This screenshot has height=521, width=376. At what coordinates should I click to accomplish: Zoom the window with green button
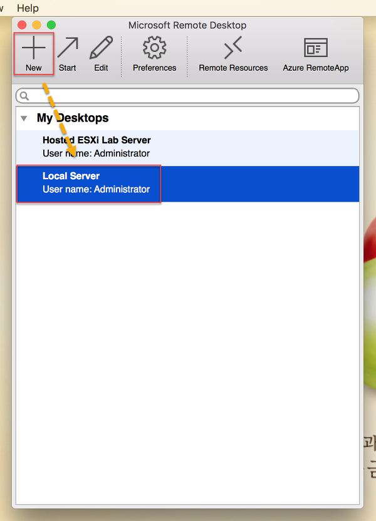pos(51,25)
